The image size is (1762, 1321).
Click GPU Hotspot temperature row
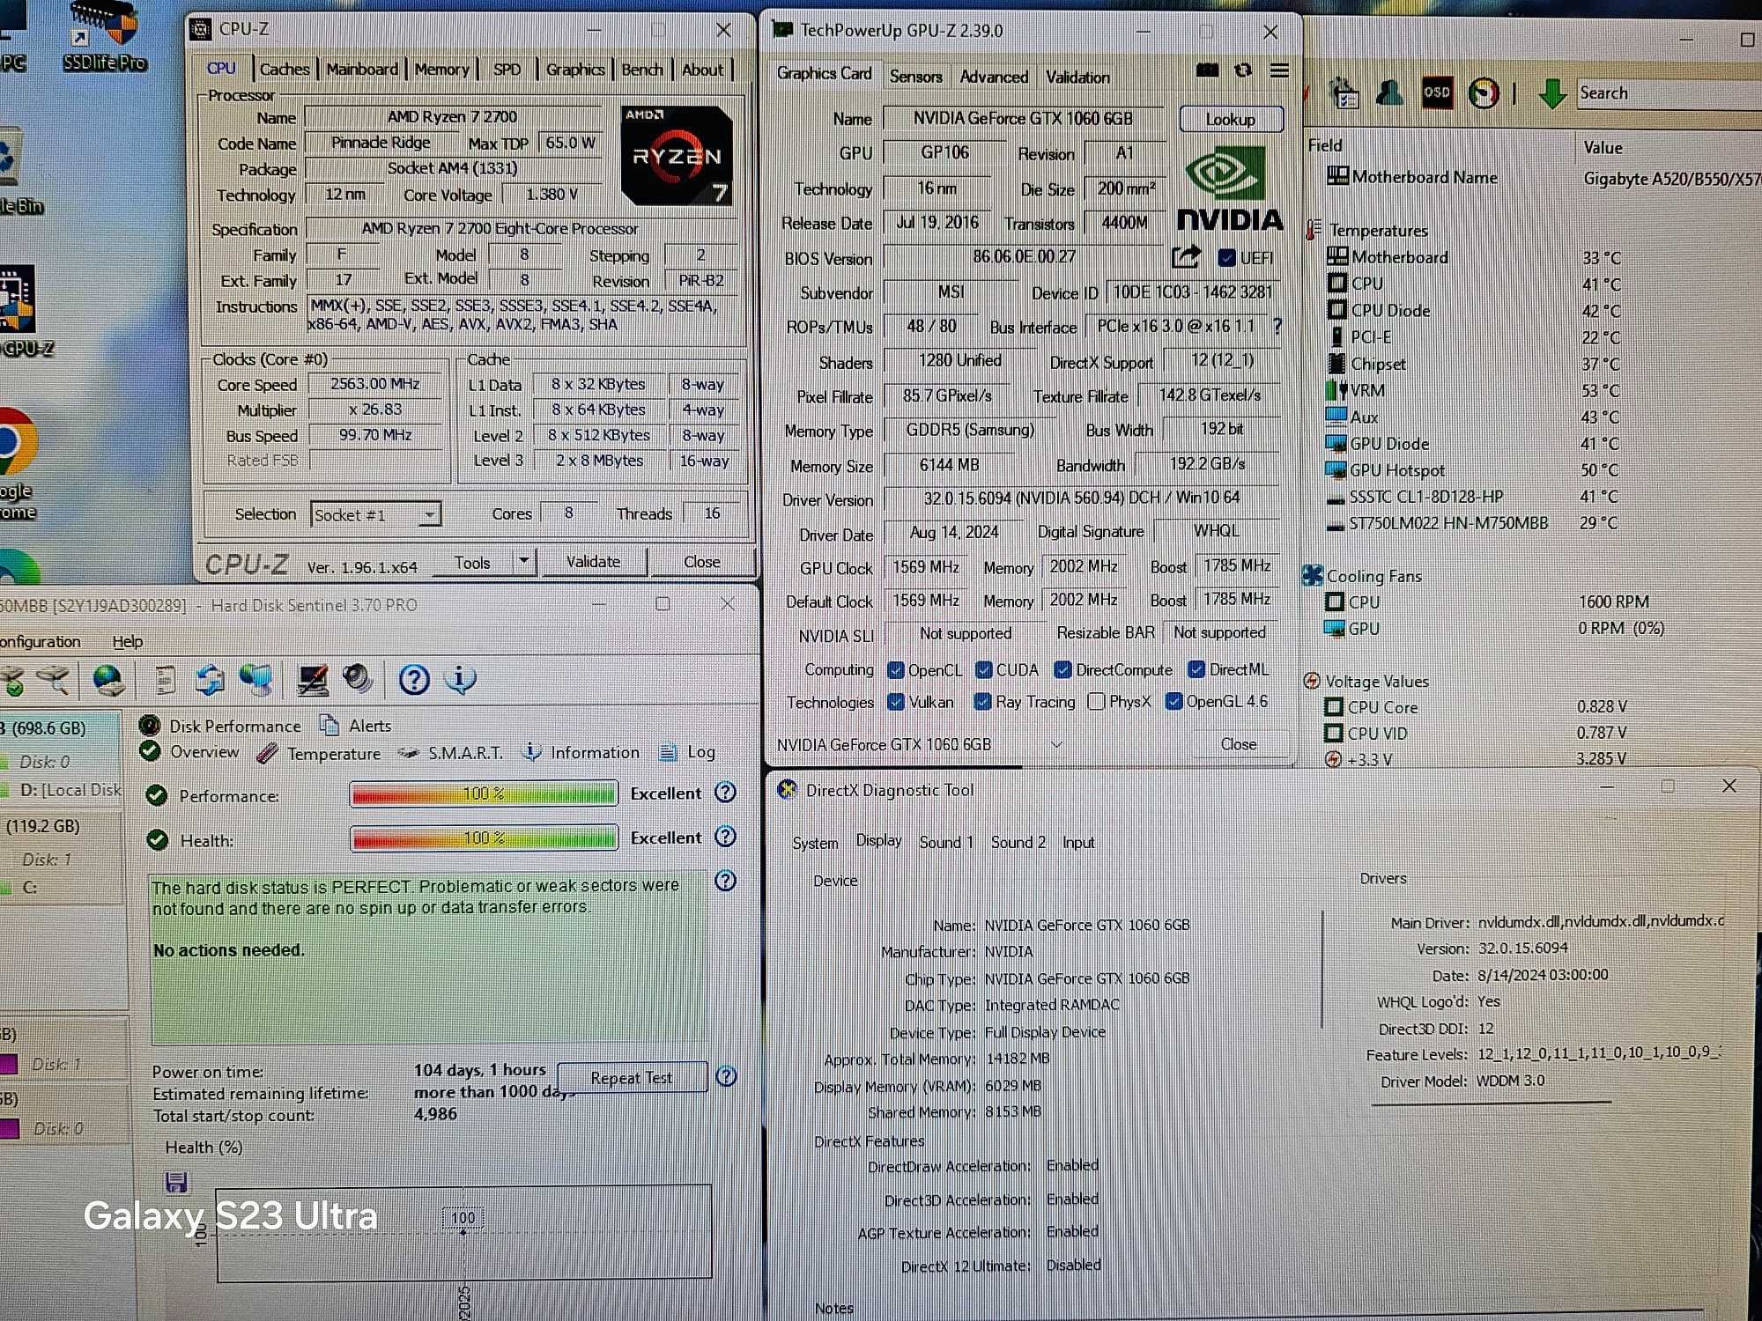tap(1473, 470)
